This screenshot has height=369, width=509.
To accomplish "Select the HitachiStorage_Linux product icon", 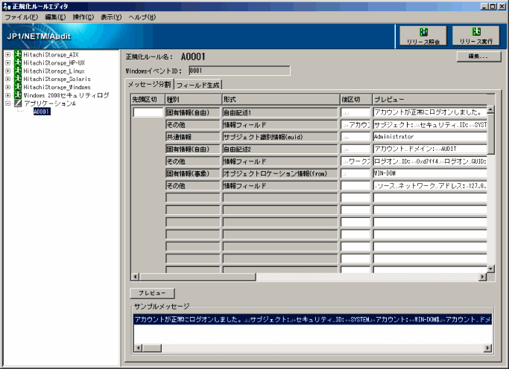I will point(17,71).
